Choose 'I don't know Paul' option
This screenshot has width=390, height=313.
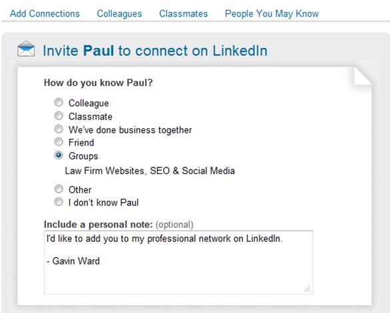click(59, 202)
